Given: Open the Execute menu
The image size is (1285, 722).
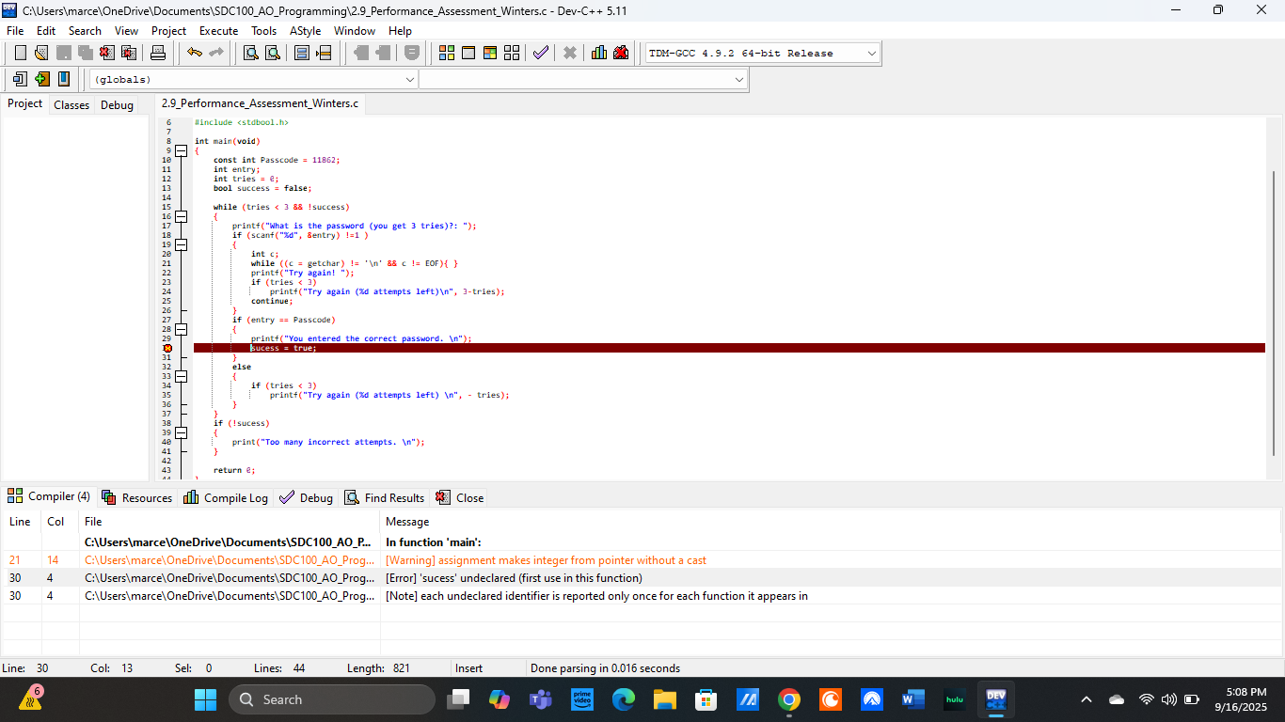Looking at the screenshot, I should 218,31.
